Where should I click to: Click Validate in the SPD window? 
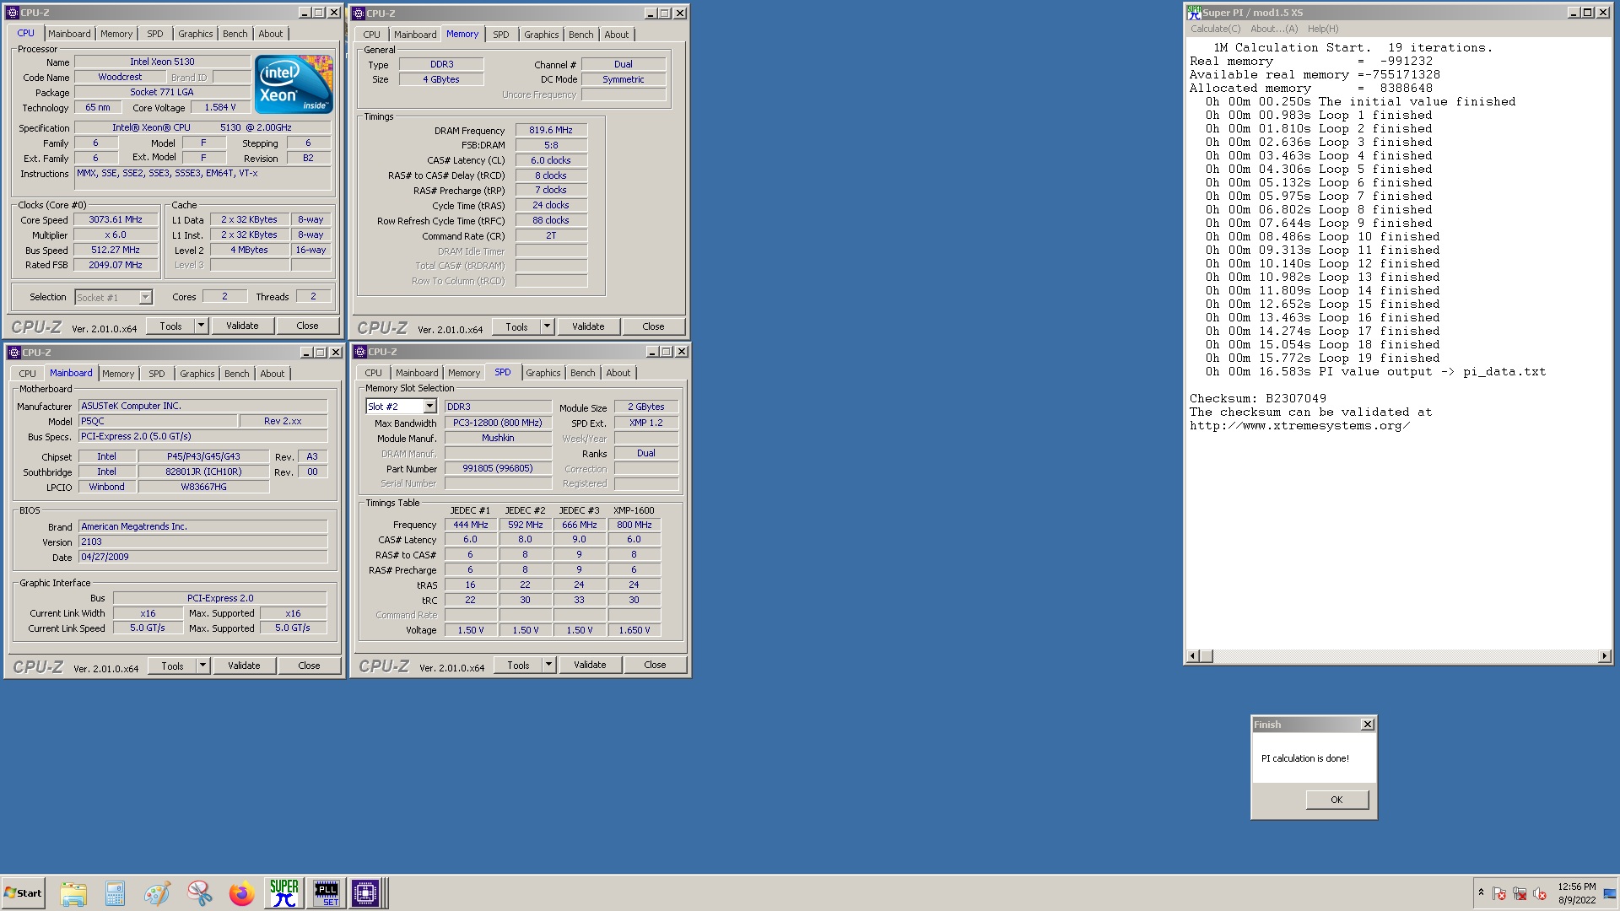pyautogui.click(x=591, y=665)
